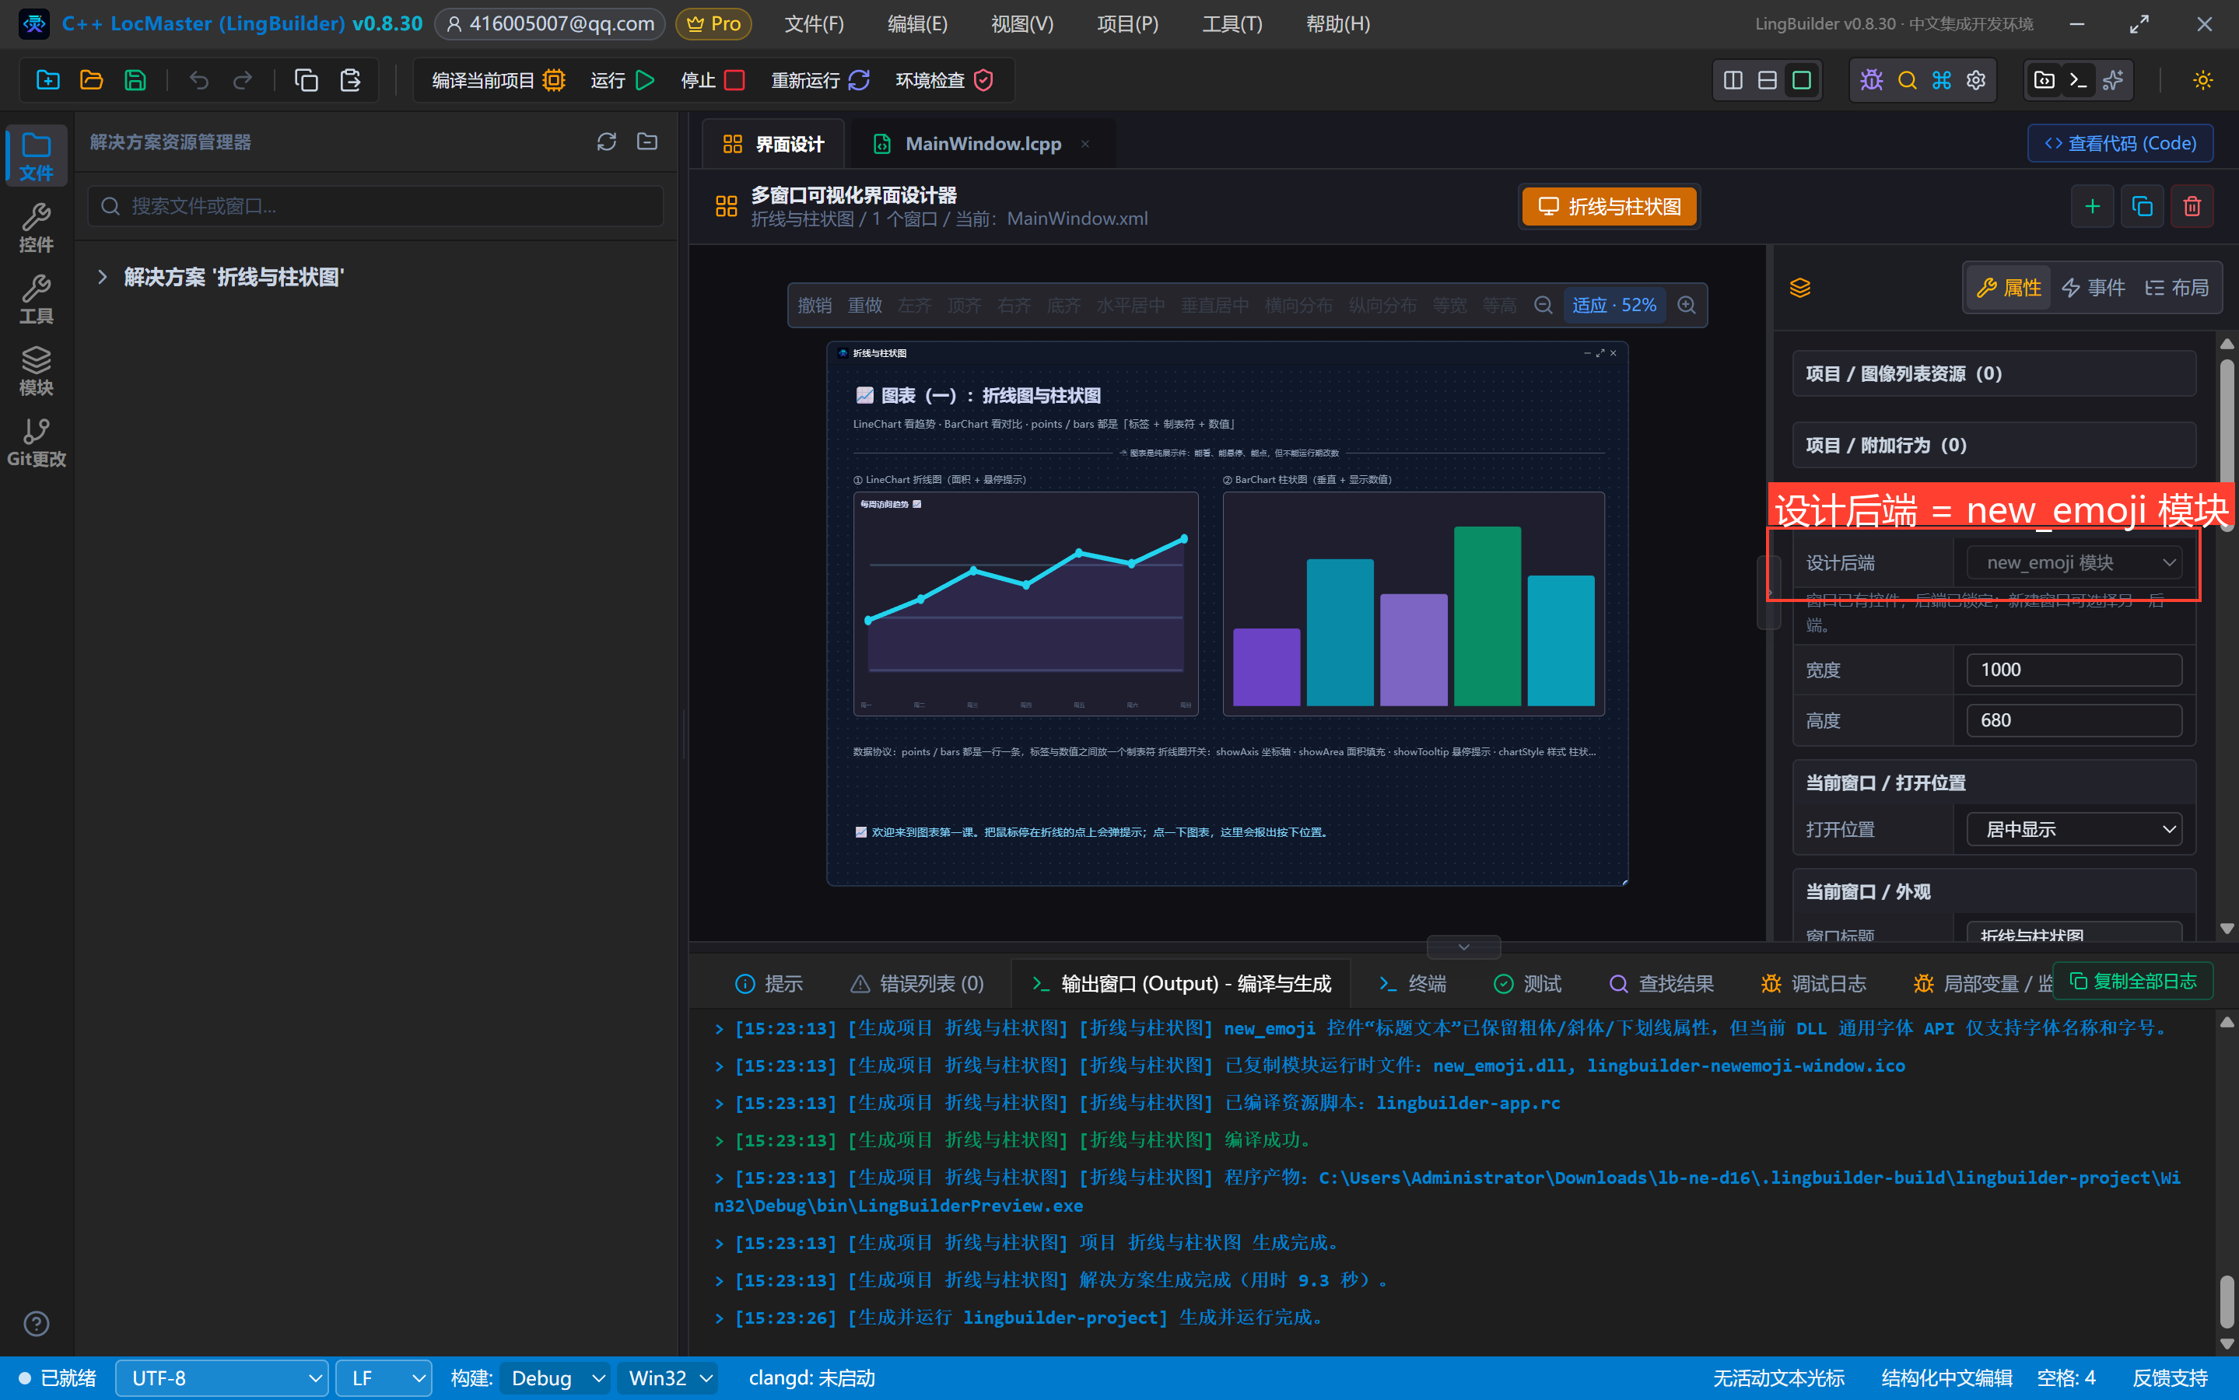Click the undo arrow in the top toolbar
This screenshot has width=2239, height=1400.
[198, 81]
